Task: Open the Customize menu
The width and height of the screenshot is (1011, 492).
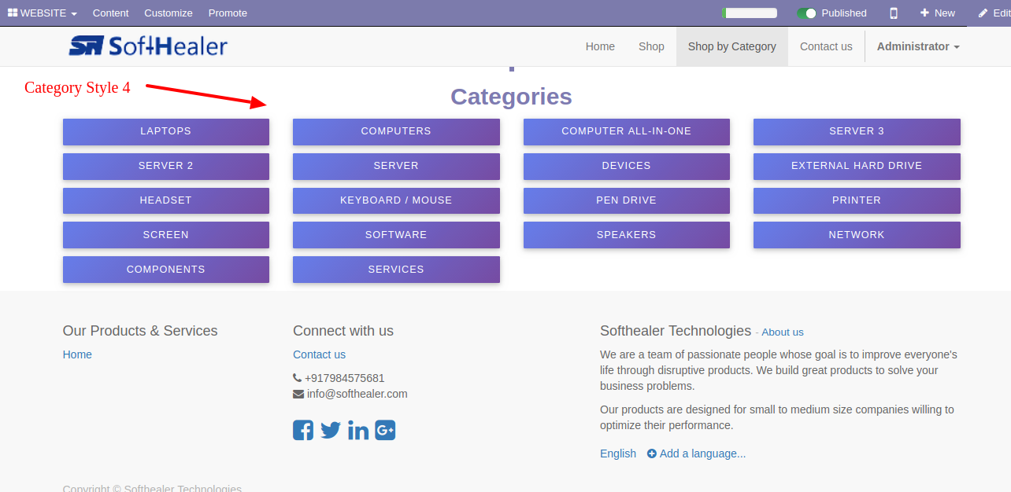Action: (x=168, y=13)
